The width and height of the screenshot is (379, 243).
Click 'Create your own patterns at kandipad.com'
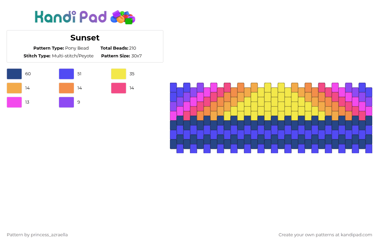[325, 235]
